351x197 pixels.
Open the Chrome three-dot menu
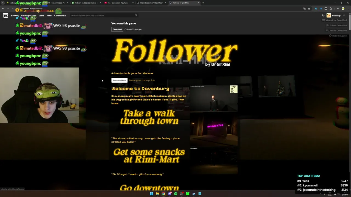[347, 9]
